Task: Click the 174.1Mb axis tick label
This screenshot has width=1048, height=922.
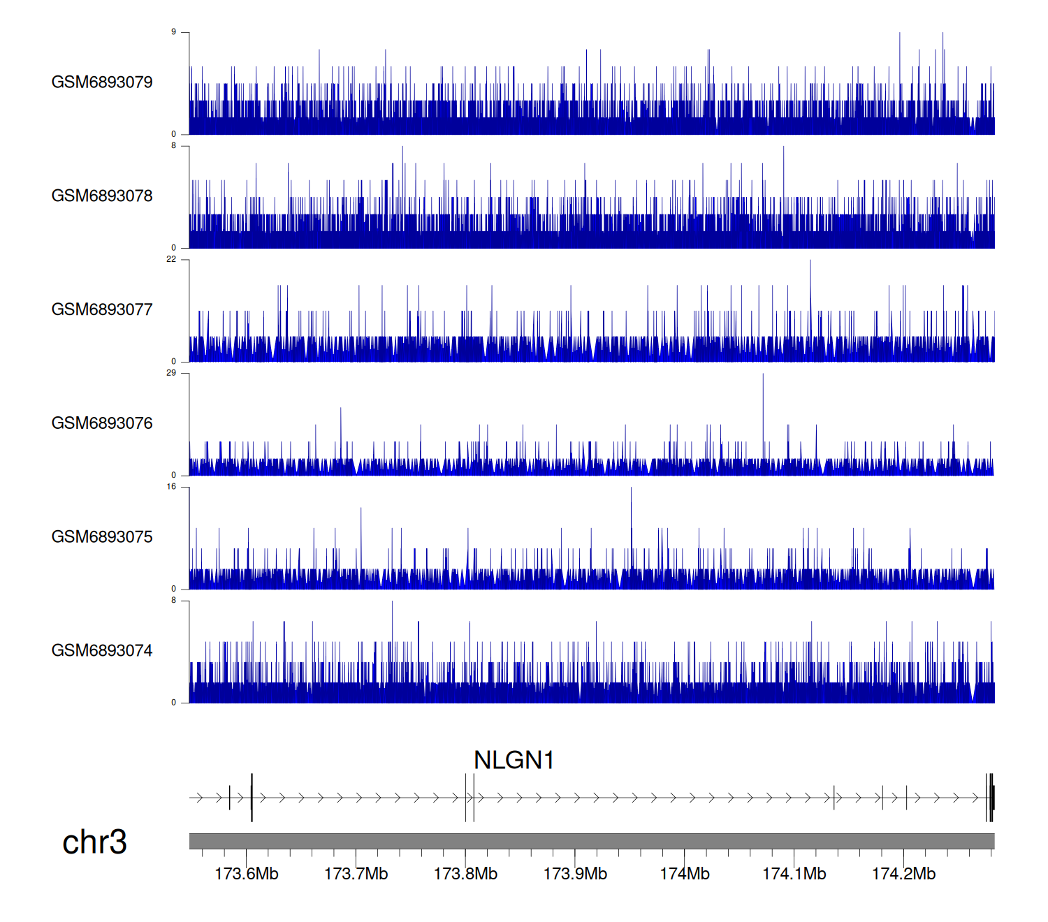Action: [794, 874]
